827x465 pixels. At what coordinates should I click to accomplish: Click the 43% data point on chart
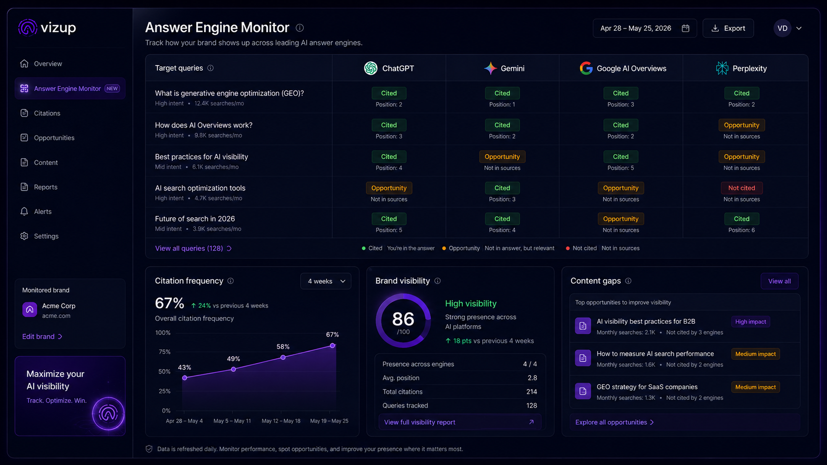(184, 378)
